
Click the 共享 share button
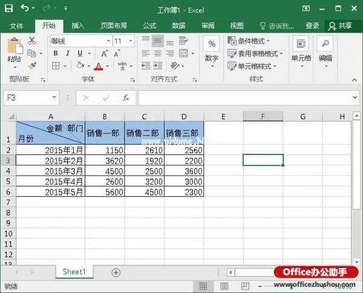tap(340, 25)
